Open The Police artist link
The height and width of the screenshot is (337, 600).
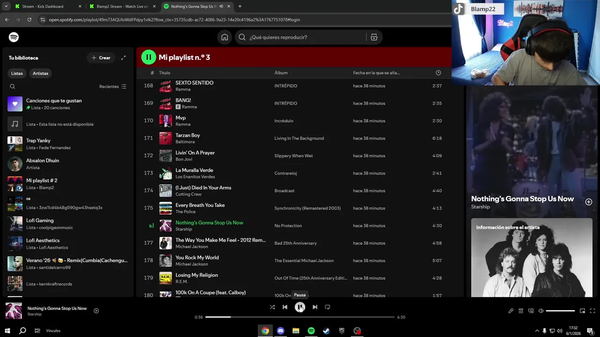tap(186, 212)
